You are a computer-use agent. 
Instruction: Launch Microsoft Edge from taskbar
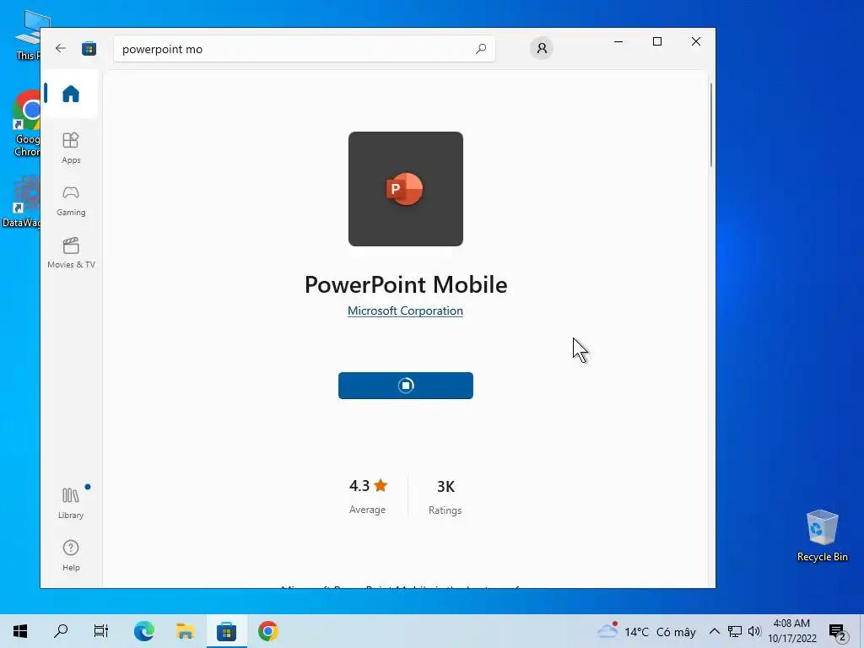coord(143,631)
